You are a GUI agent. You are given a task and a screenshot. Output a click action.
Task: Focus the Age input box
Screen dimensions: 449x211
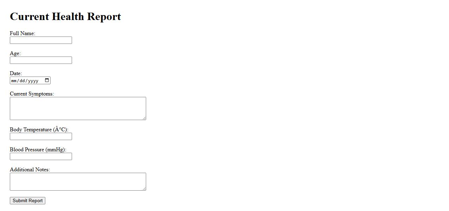[41, 60]
